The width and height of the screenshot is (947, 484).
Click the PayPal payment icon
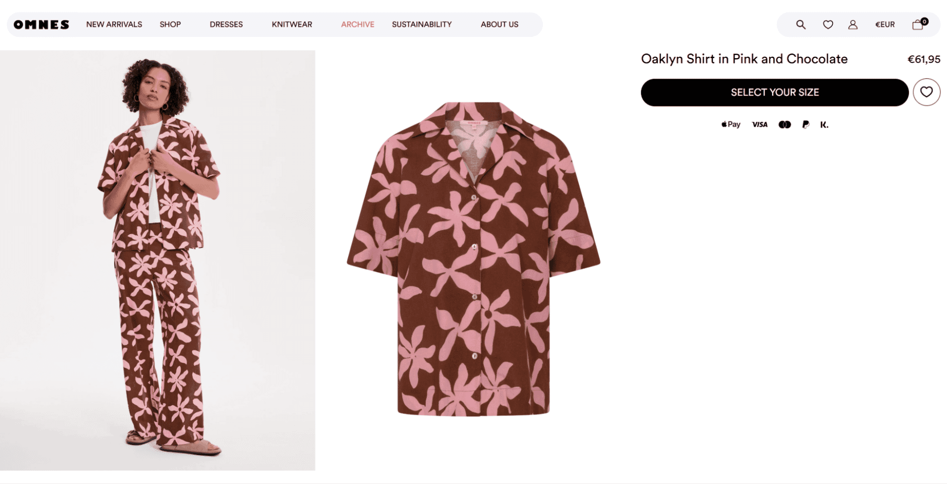click(805, 124)
